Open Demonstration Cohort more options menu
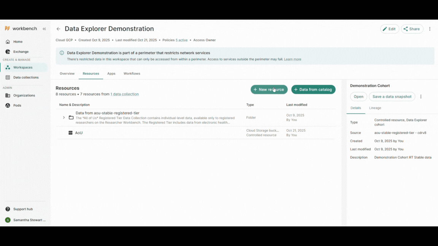438x246 pixels. coord(421,96)
